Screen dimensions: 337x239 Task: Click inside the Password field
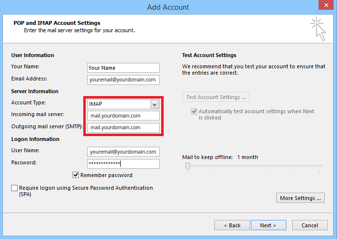(123, 163)
